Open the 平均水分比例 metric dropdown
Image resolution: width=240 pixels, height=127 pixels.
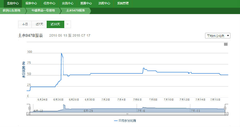(x=217, y=36)
